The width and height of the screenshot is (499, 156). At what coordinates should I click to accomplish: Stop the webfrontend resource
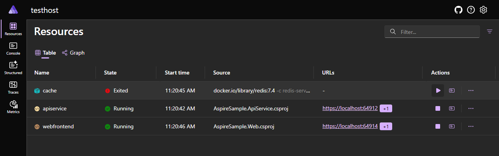click(x=438, y=126)
